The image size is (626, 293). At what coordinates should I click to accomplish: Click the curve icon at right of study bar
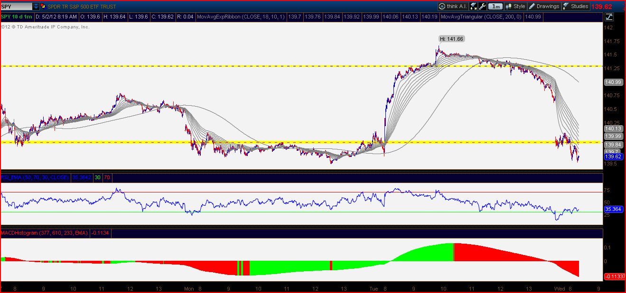coord(609,17)
